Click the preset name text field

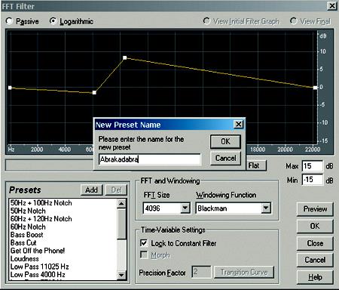point(150,159)
